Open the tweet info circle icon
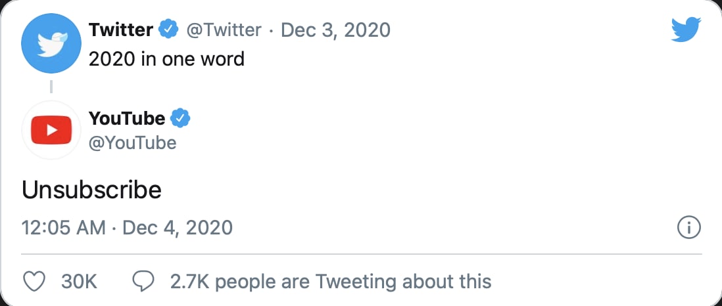Image resolution: width=722 pixels, height=306 pixels. click(688, 228)
